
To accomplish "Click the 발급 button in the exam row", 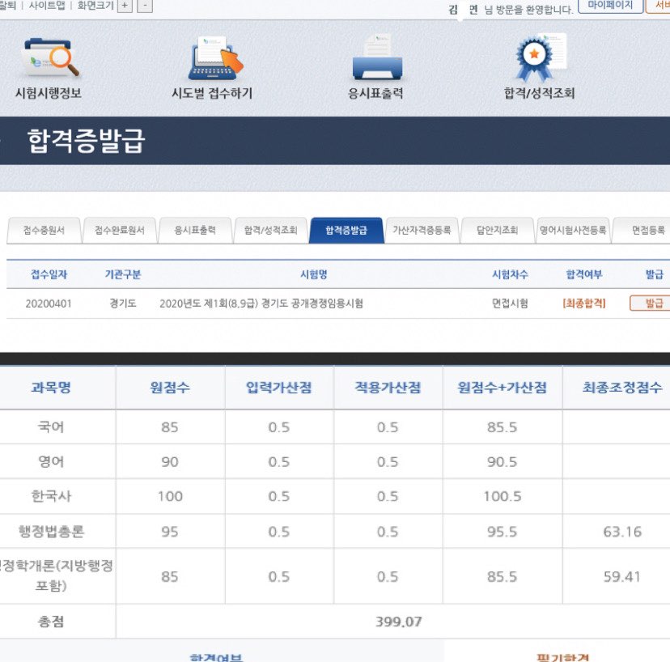I will tap(654, 303).
